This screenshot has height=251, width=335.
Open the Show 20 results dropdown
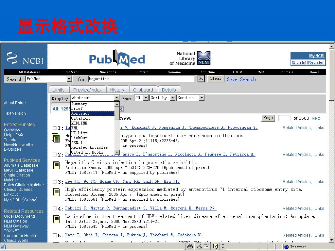coord(146,98)
